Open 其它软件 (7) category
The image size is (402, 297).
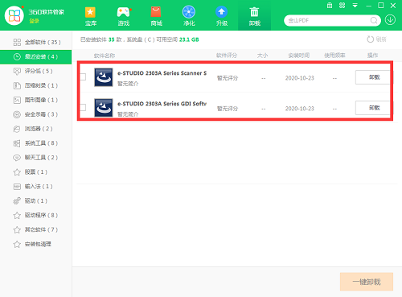[x=36, y=229]
